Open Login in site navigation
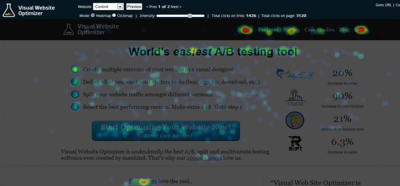Screen dimensions: 400x186 point(361,30)
